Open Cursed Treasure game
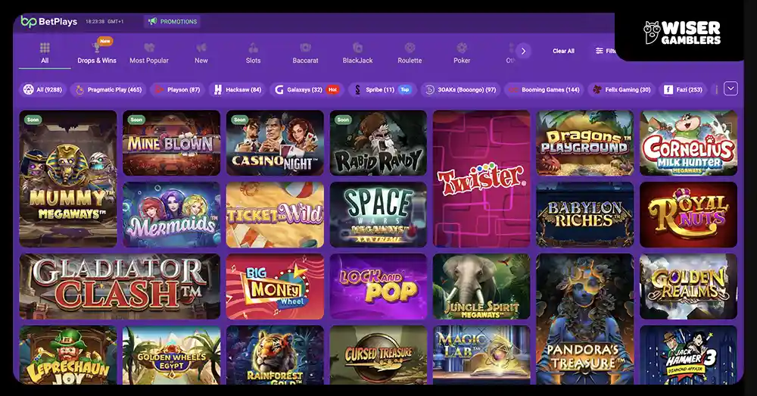The width and height of the screenshot is (757, 396). [x=378, y=355]
